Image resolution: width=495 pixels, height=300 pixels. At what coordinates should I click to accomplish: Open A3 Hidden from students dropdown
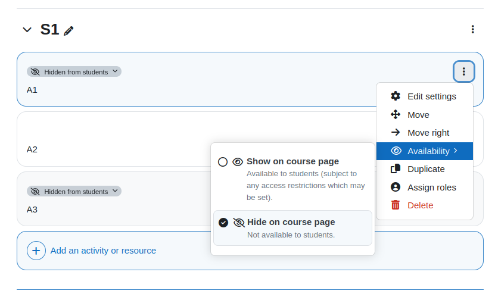pos(74,191)
